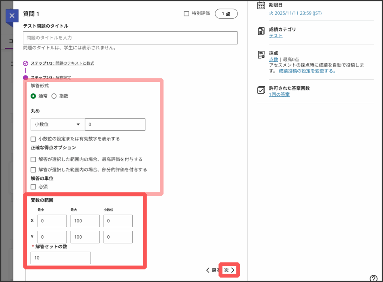Image resolution: width=383 pixels, height=282 pixels.
Task: Click the 成績カテゴリ document icon
Action: (261, 32)
